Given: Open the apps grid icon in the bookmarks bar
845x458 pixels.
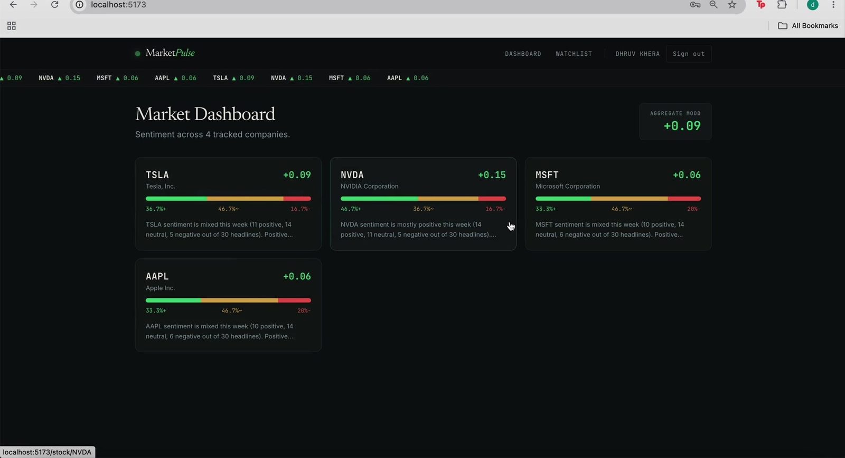Looking at the screenshot, I should [12, 26].
